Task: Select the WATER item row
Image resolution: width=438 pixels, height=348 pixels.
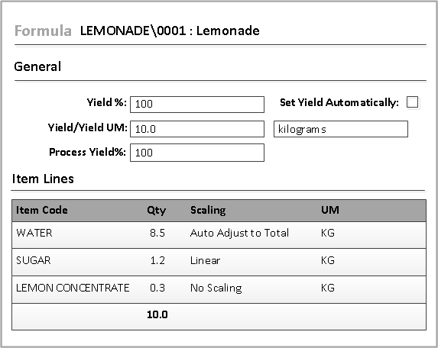Action: coord(219,235)
